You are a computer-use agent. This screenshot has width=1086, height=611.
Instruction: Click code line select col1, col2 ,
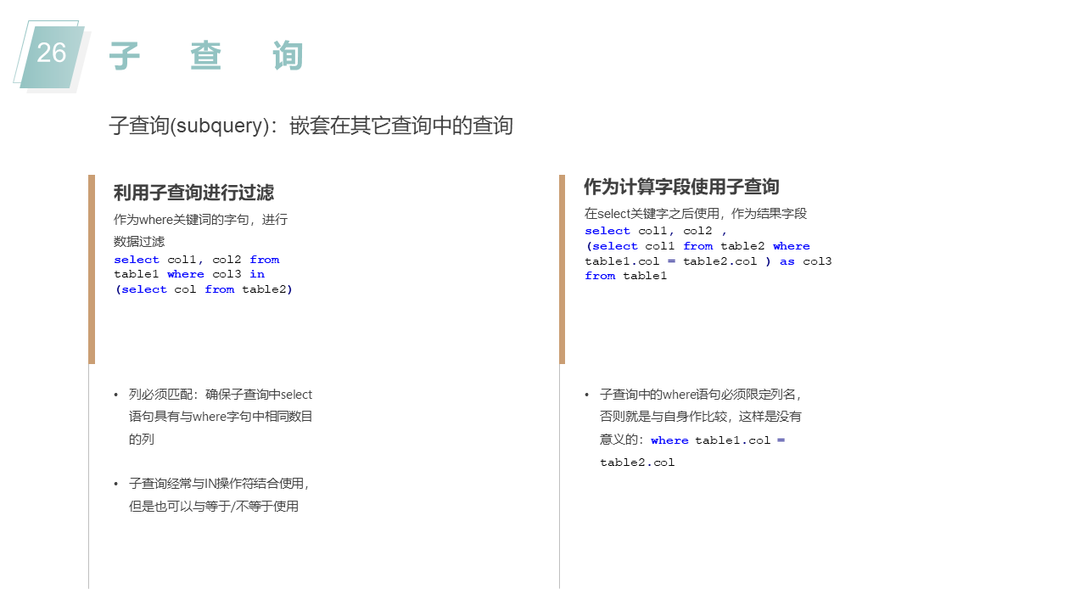656,231
